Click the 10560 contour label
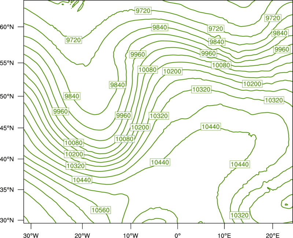Viewport: 293px width, 238px height. point(101,210)
